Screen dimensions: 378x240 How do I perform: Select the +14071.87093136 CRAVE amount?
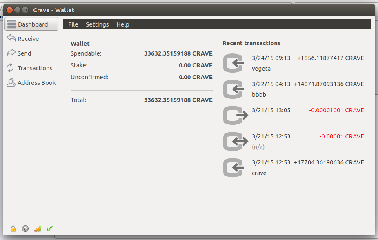pos(329,84)
